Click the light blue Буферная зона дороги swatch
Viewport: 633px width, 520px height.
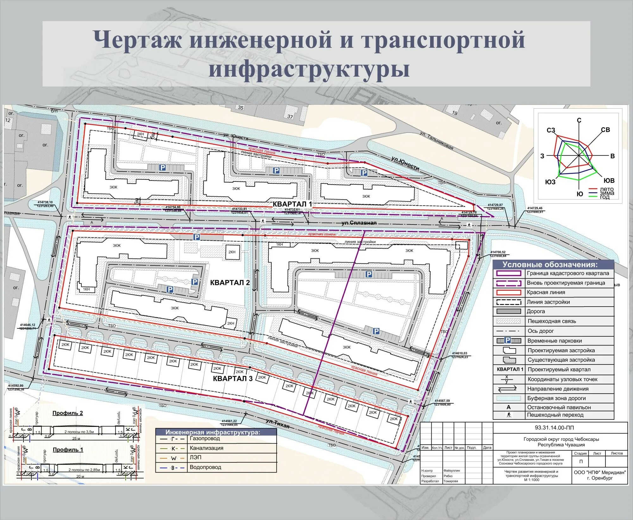coord(509,398)
